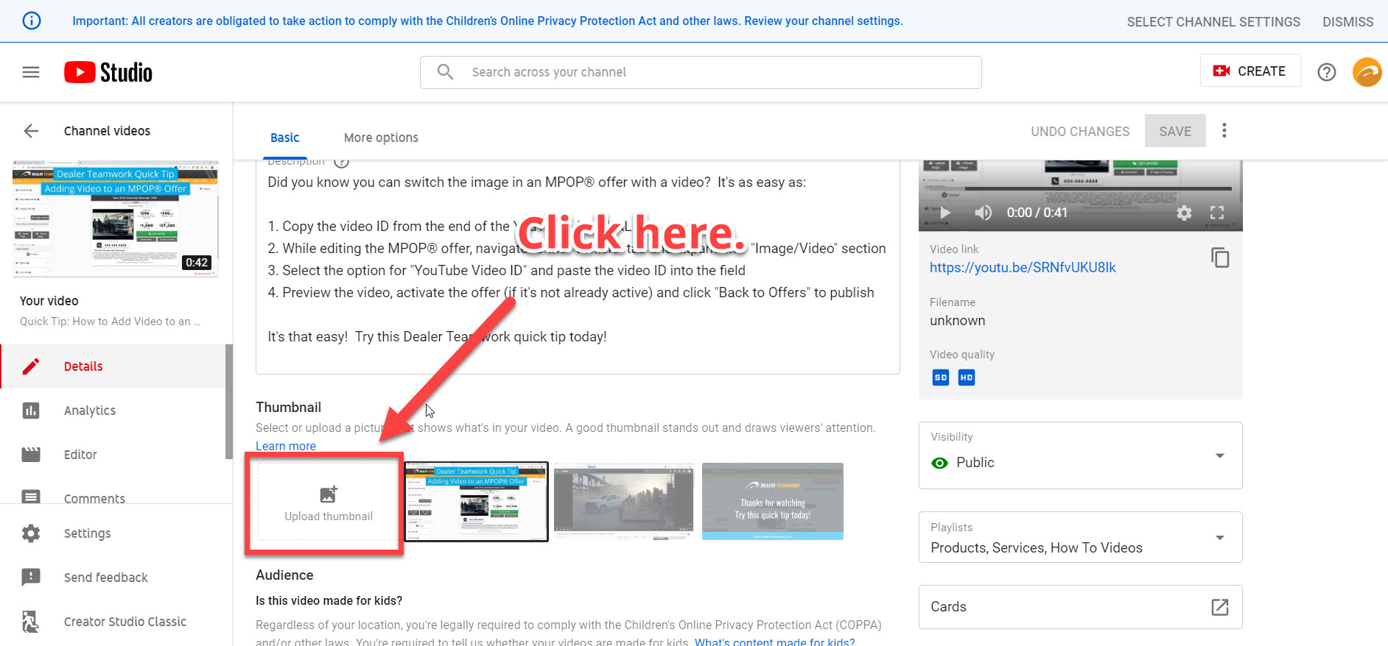Image resolution: width=1388 pixels, height=646 pixels.
Task: Open the hamburger navigation menu
Action: (x=31, y=72)
